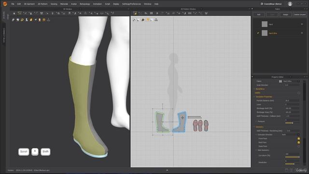This screenshot has height=174, width=309.
Task: Collapse the Simulation Properties section
Action: tap(254, 97)
